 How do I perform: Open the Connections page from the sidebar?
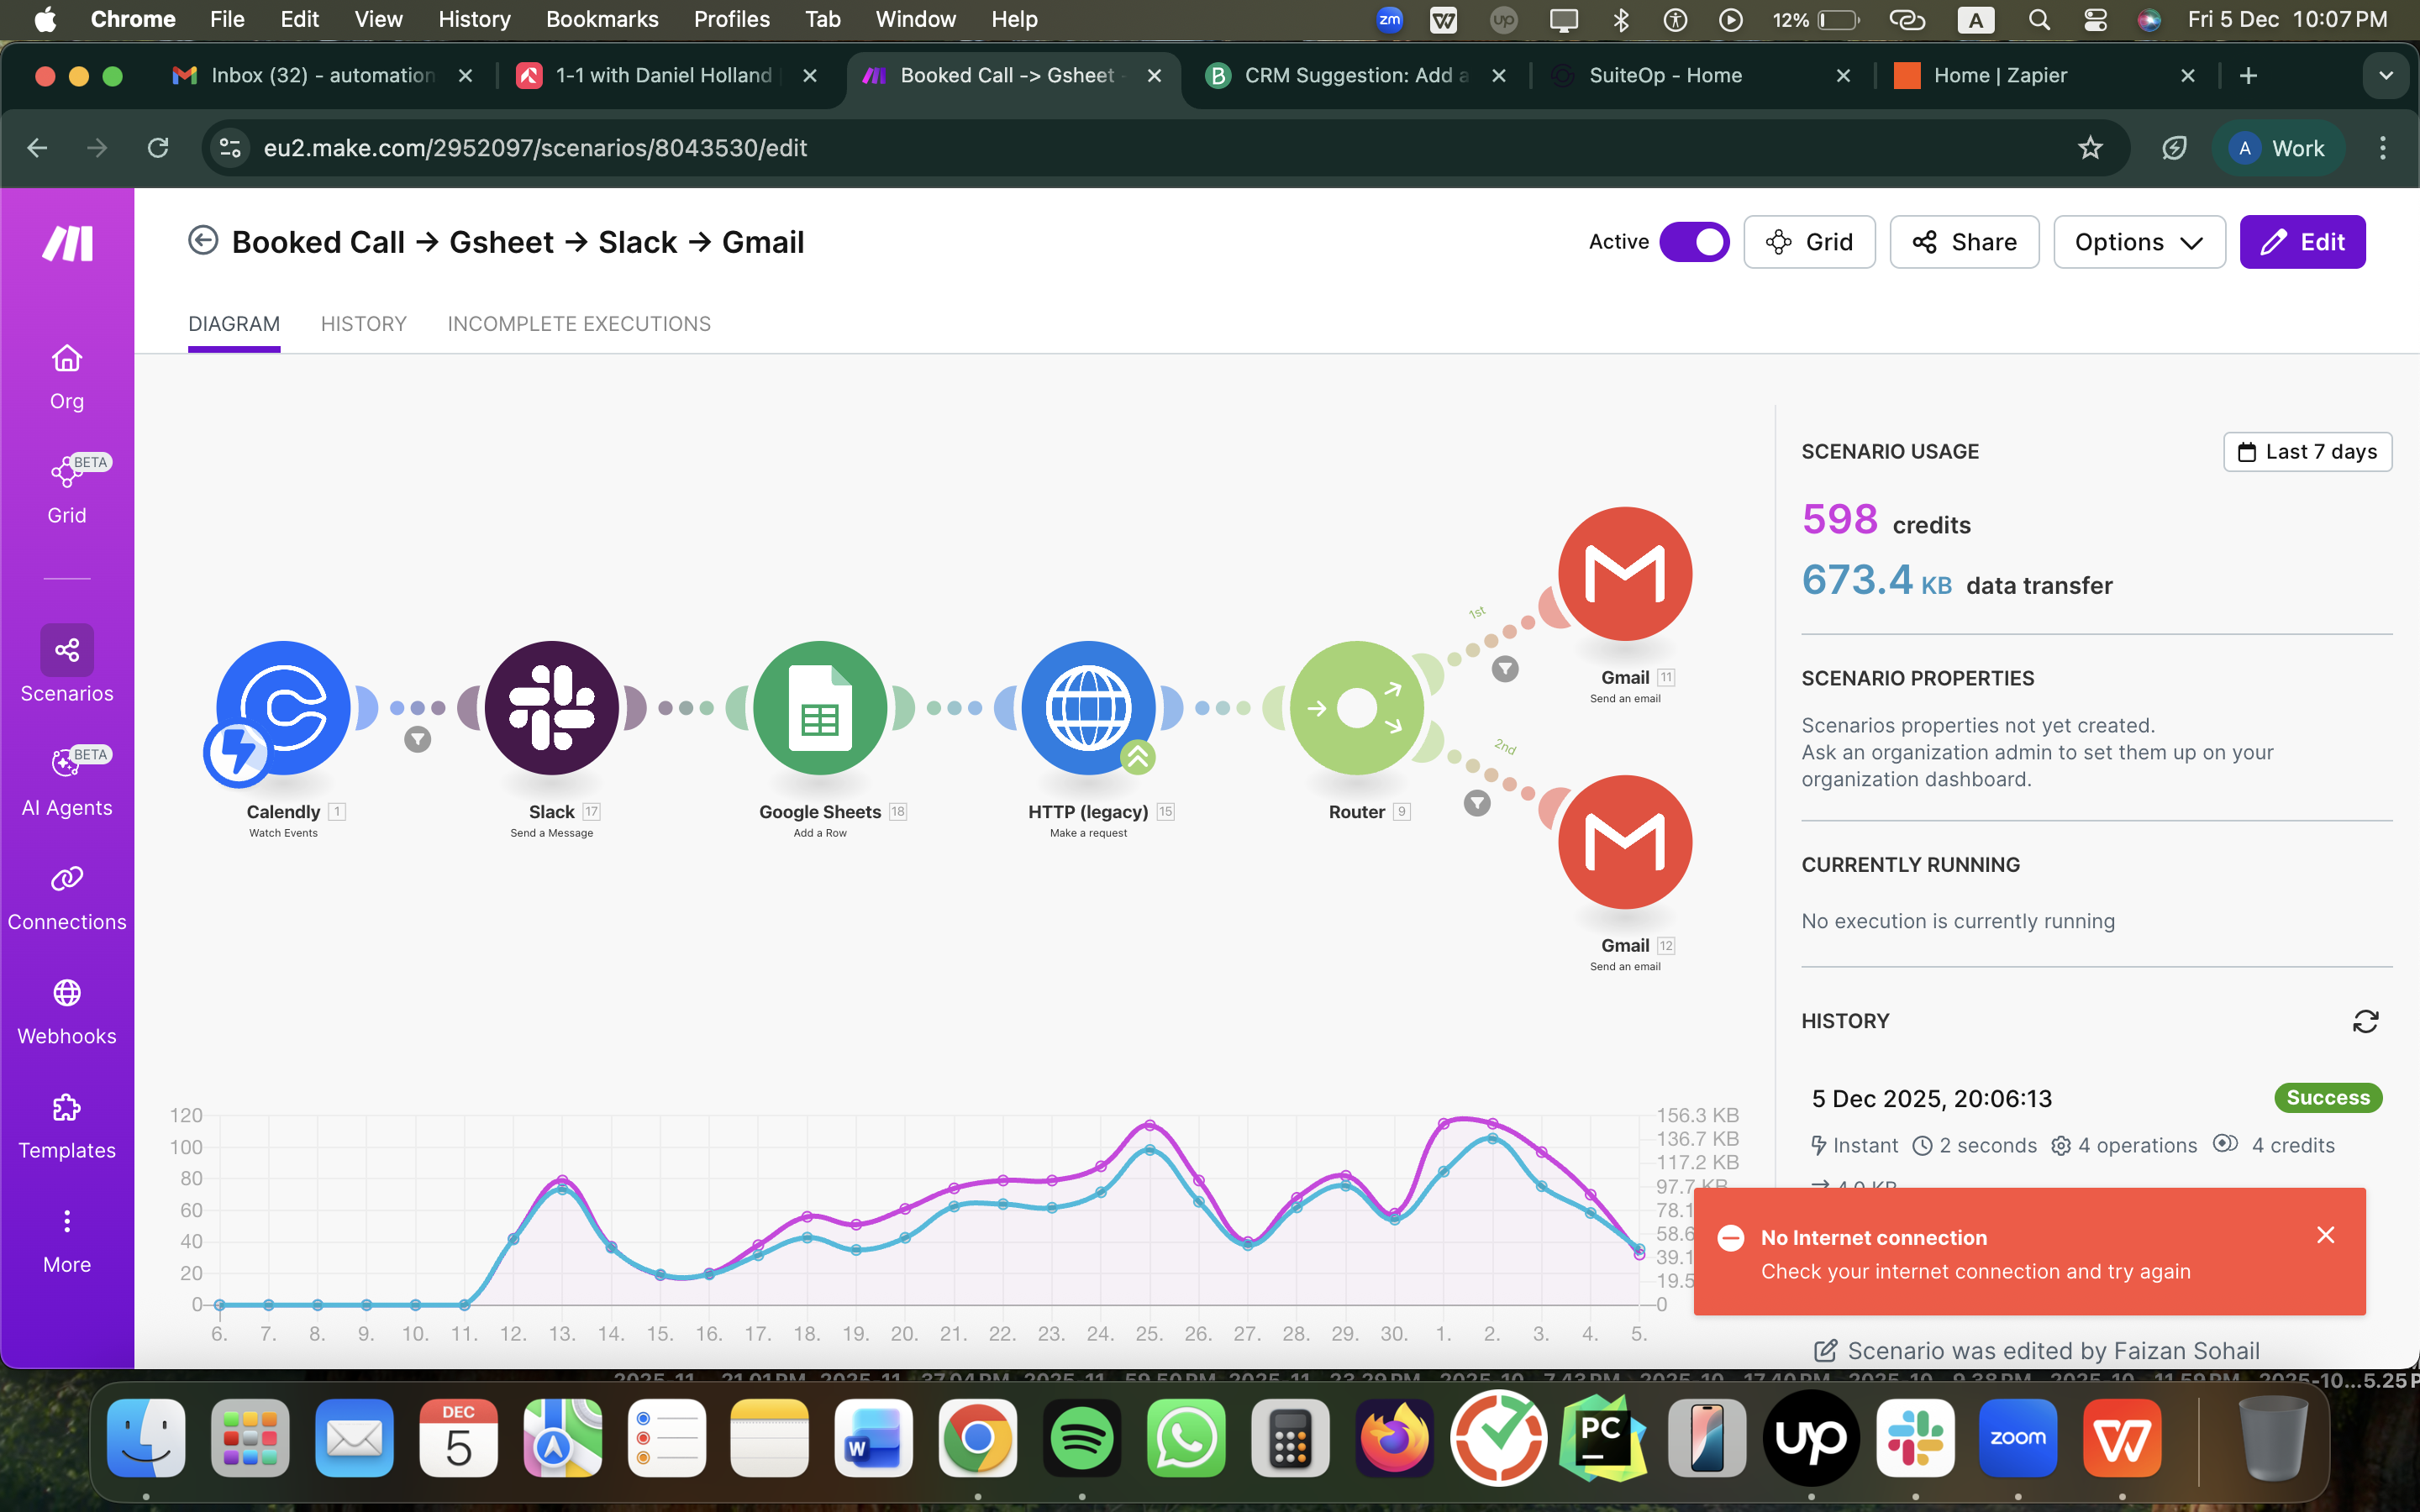(66, 893)
